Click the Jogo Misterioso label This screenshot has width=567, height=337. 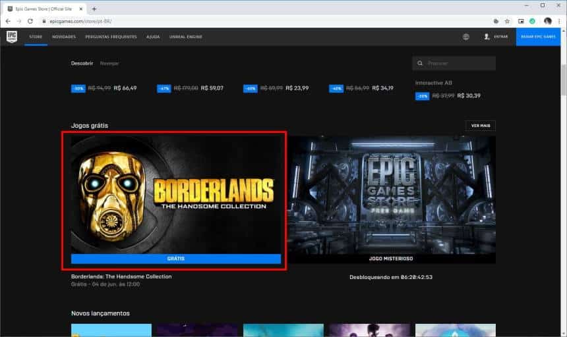391,259
